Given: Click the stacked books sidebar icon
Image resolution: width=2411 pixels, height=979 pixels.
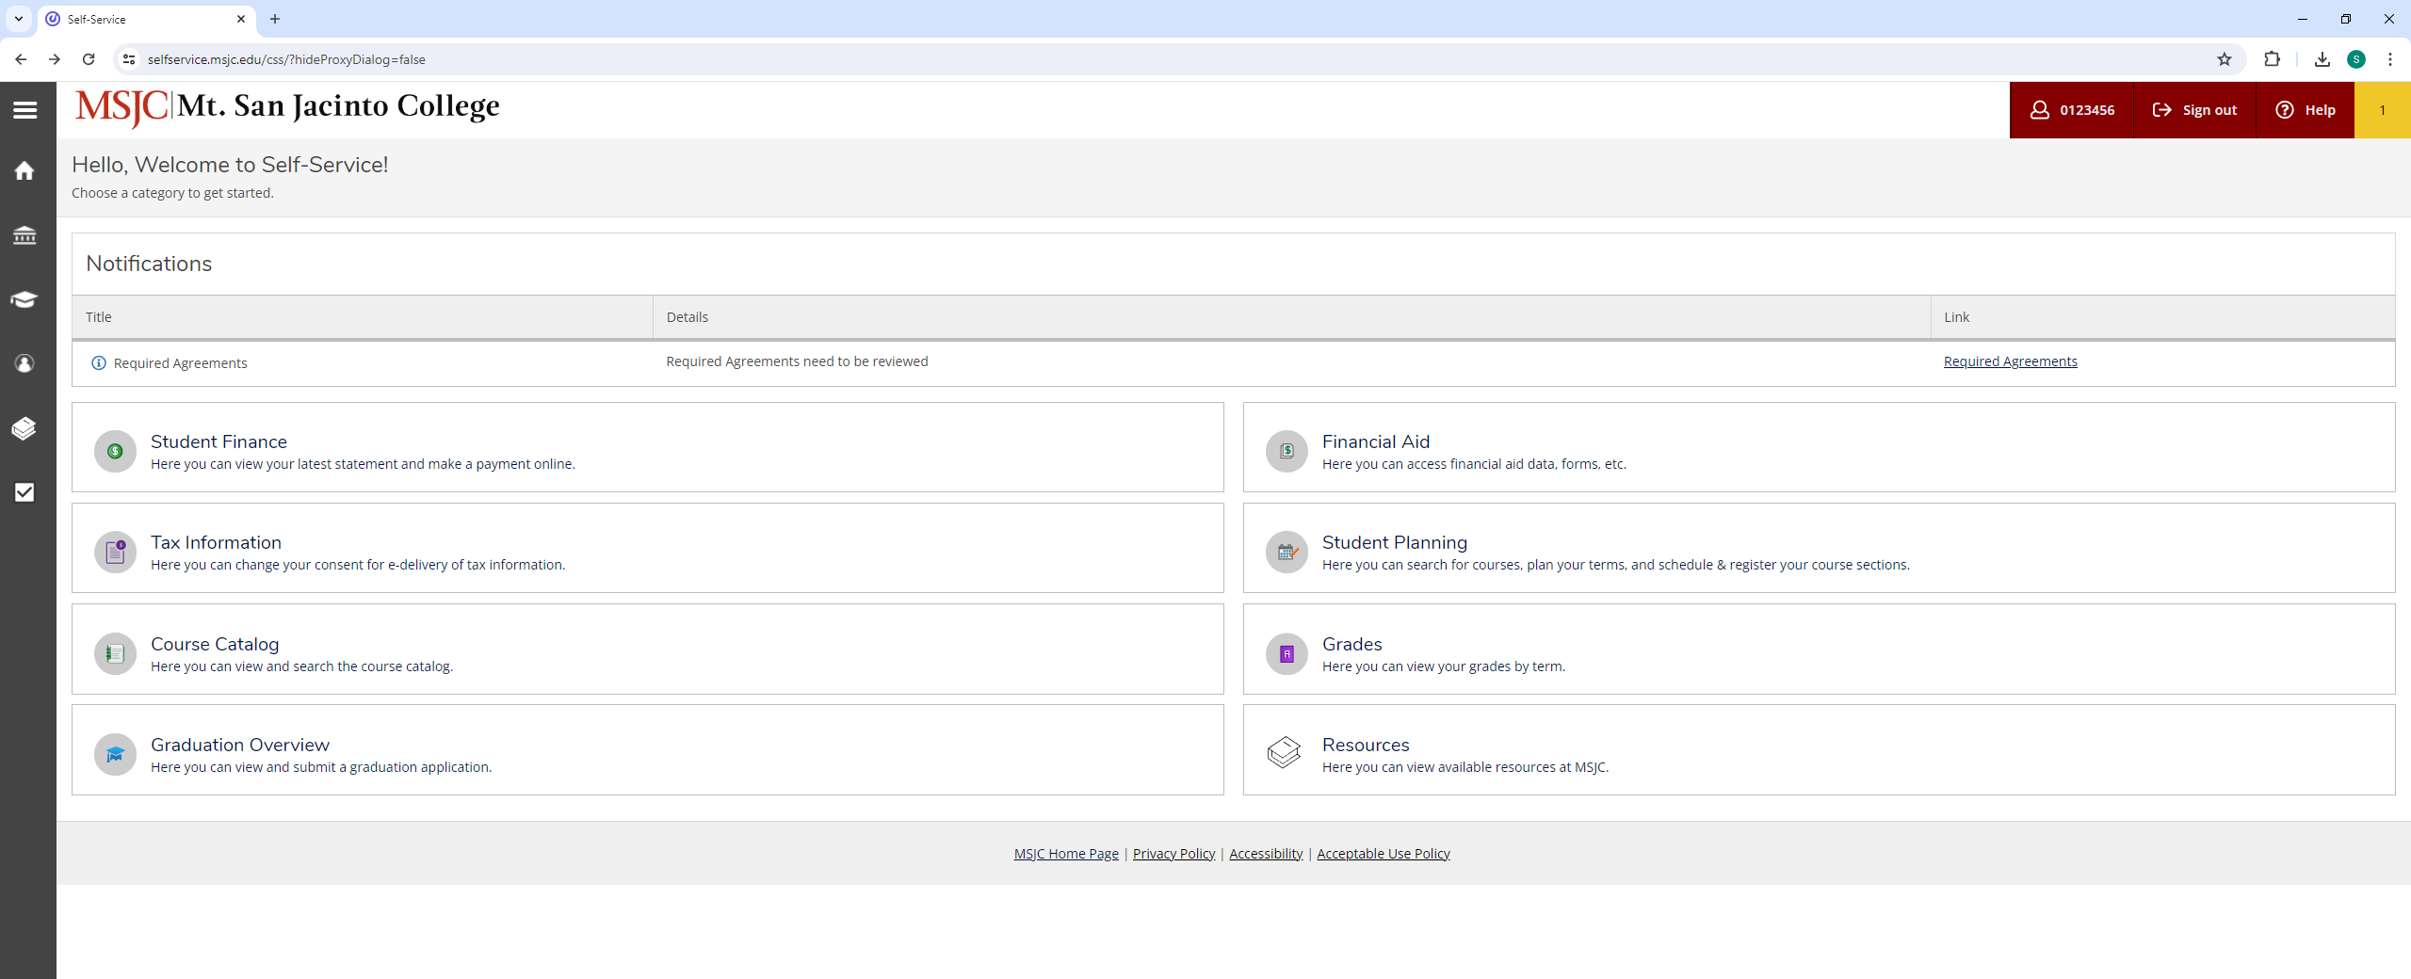Looking at the screenshot, I should [25, 428].
